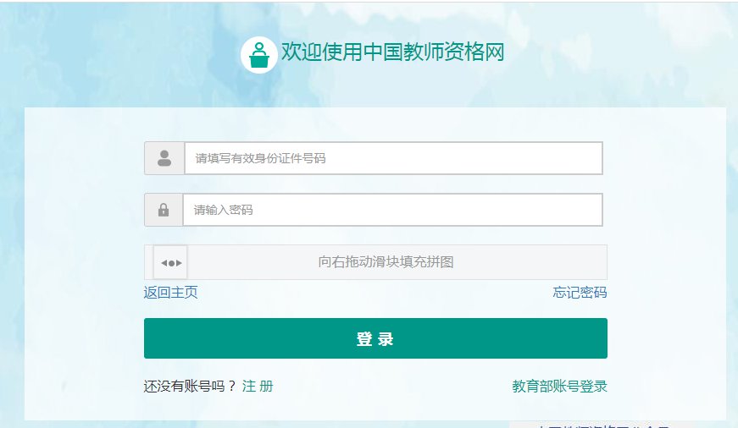
Task: Click the 还没有账号吗？ text
Action: pos(190,387)
